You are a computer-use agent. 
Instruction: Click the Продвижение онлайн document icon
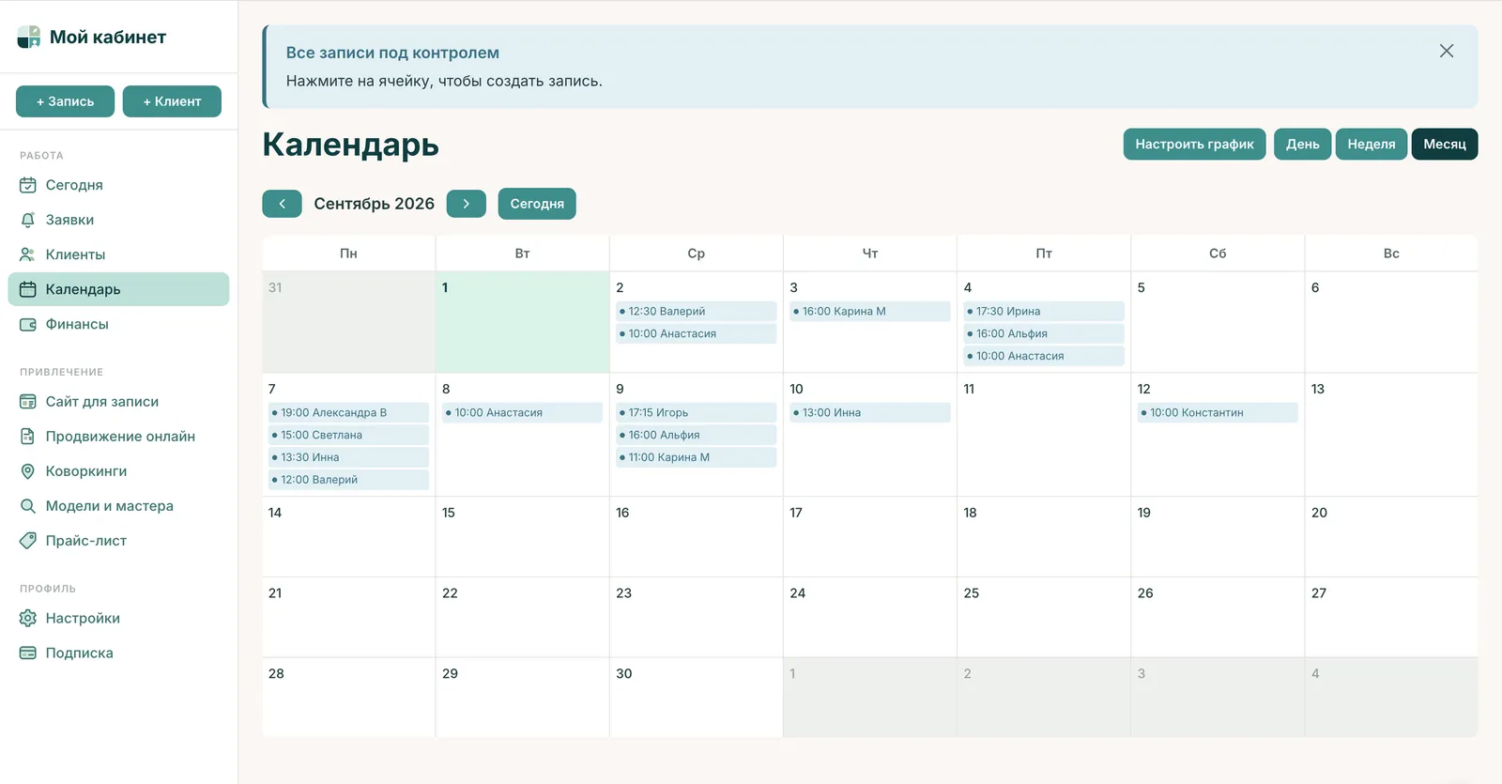pyautogui.click(x=28, y=437)
